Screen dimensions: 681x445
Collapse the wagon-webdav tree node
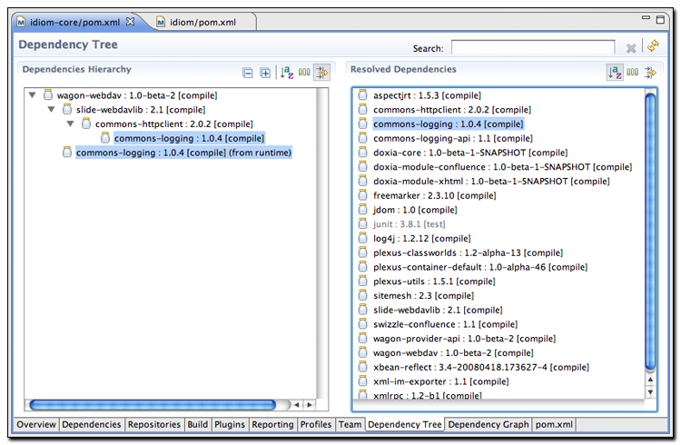pyautogui.click(x=33, y=94)
